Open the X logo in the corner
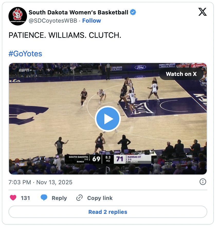This screenshot has width=217, height=228. click(x=203, y=12)
